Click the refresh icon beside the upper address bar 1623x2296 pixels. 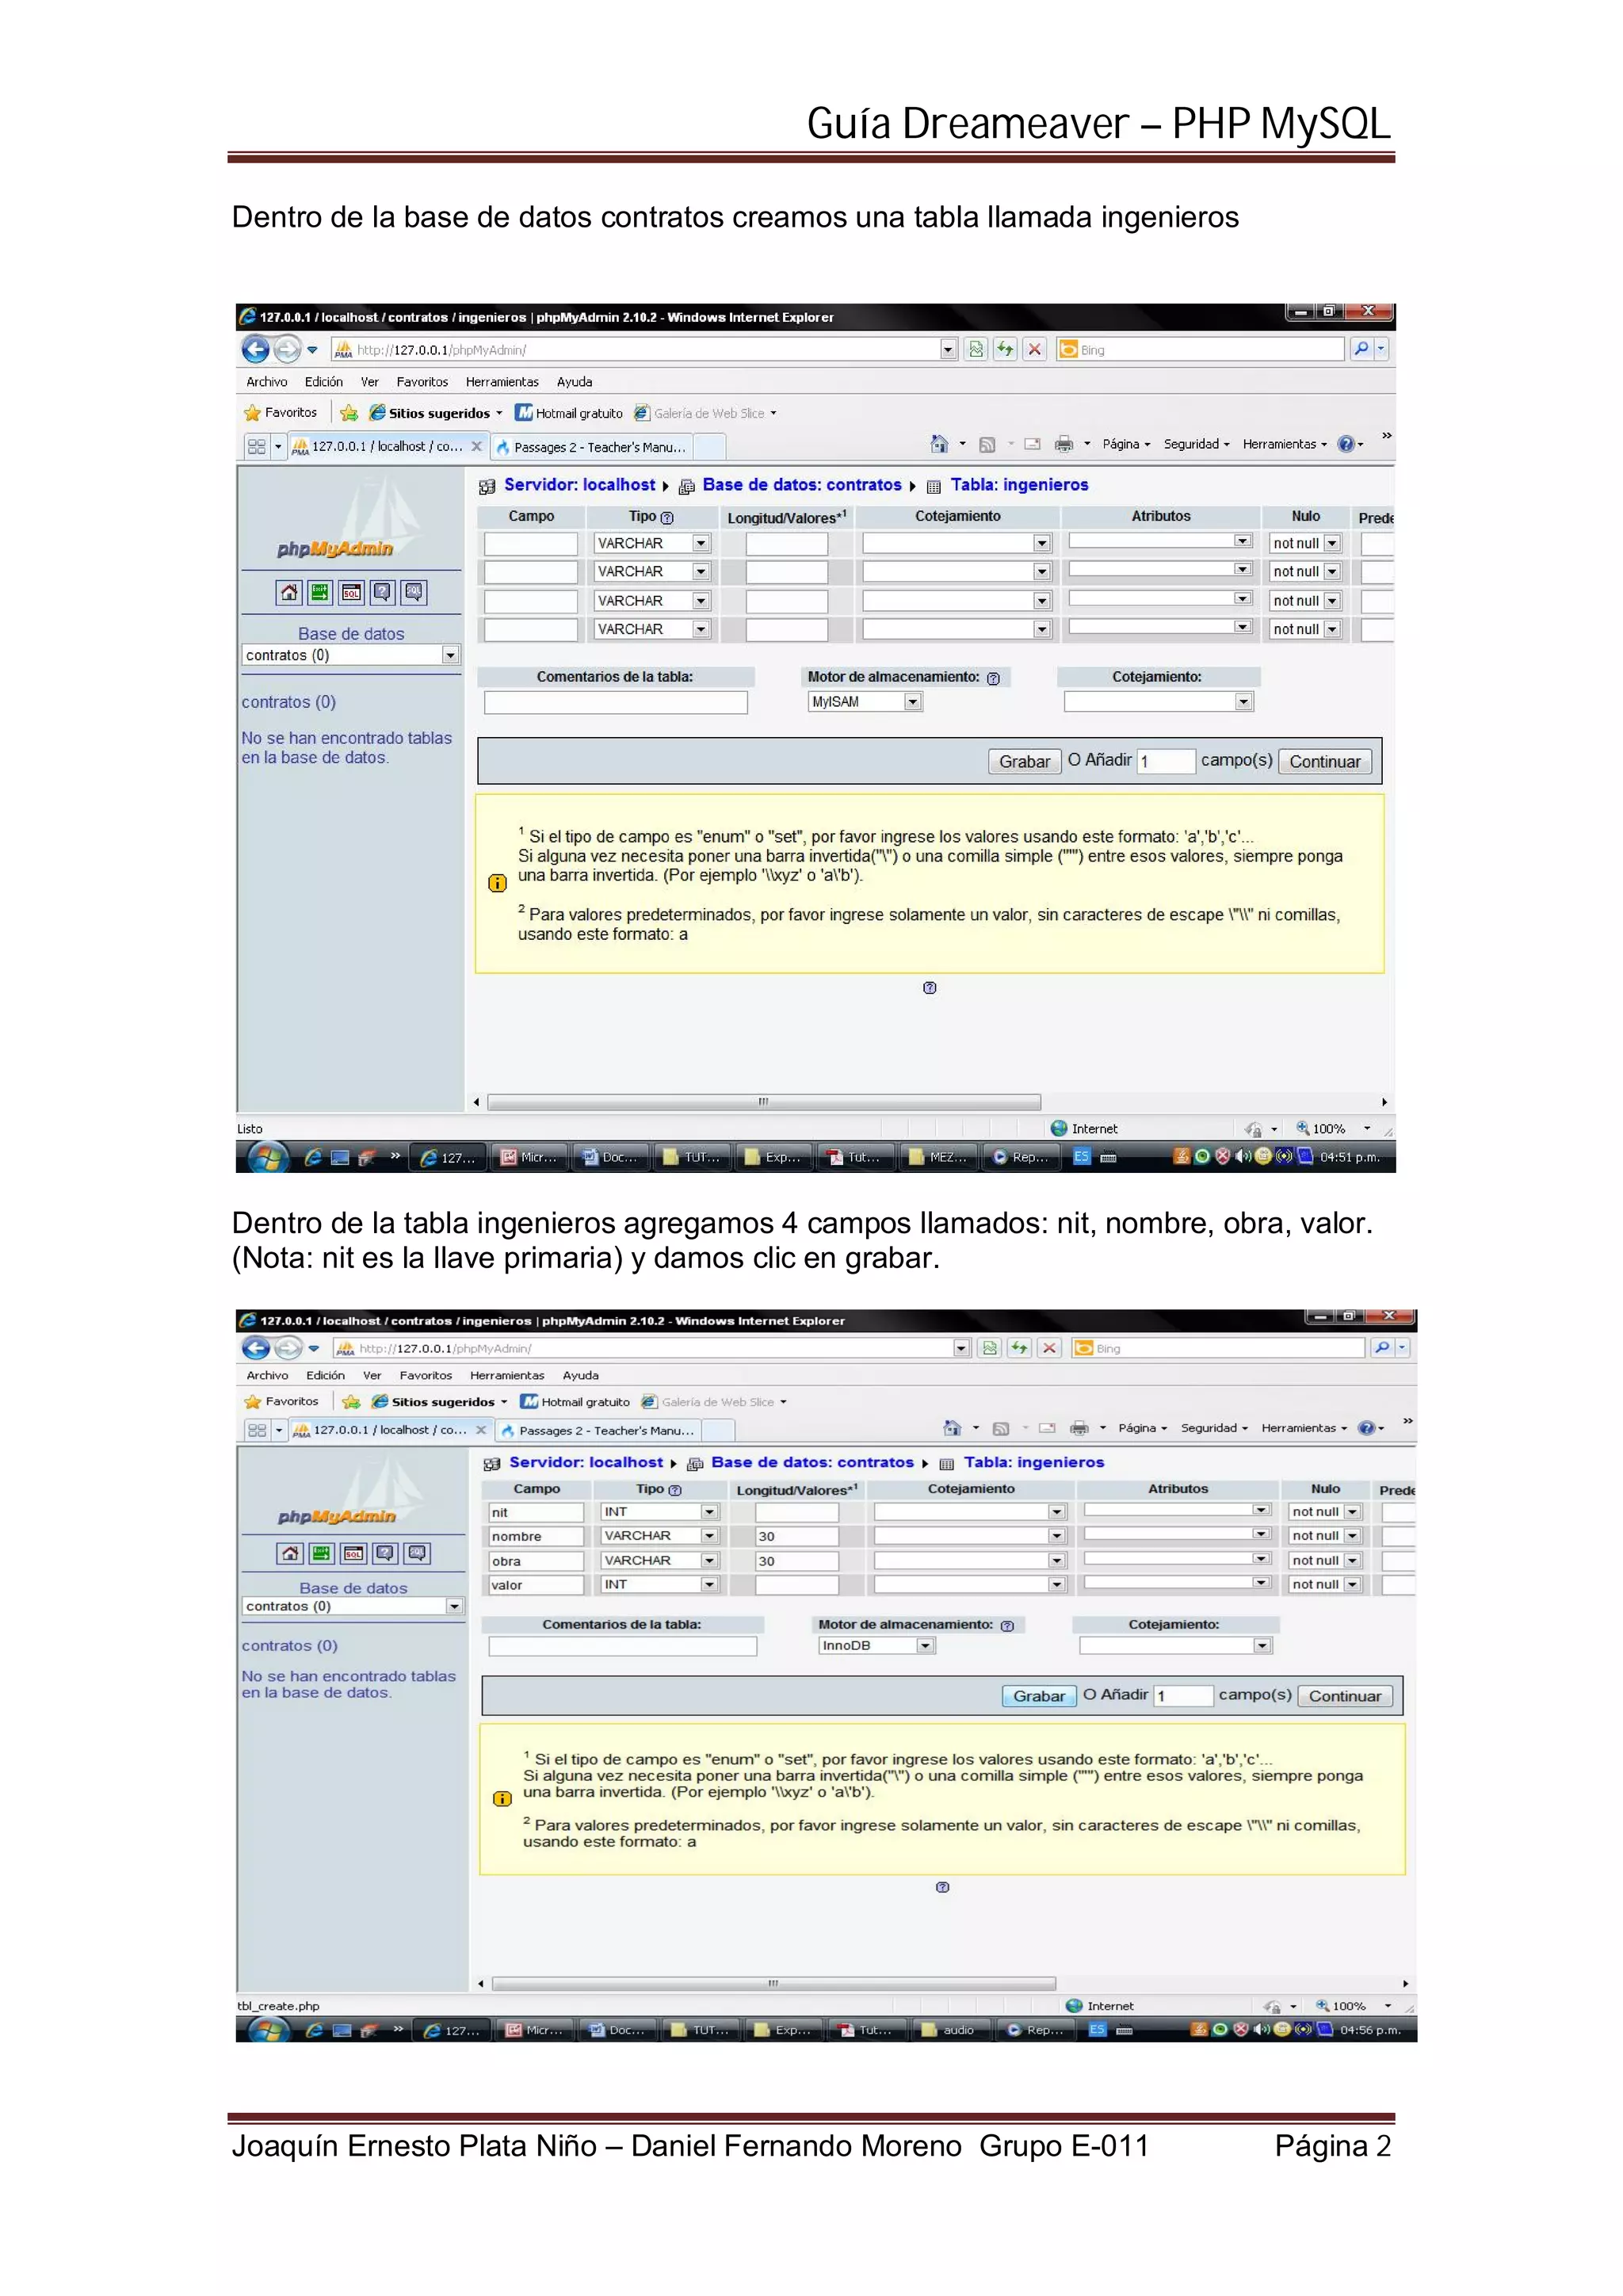1005,349
